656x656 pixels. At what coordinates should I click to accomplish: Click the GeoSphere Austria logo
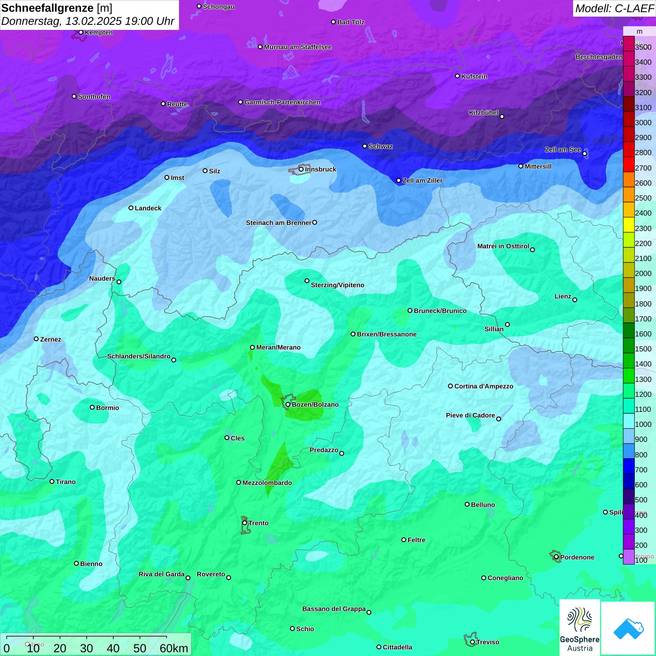[580, 627]
